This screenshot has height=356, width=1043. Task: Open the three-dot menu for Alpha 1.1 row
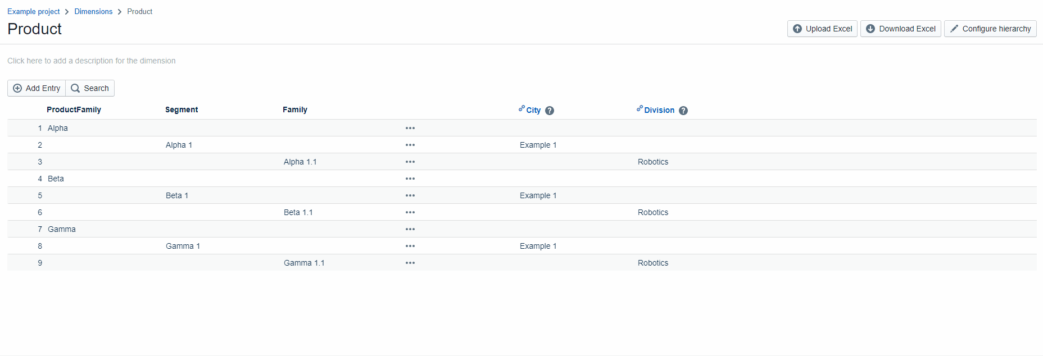(x=410, y=162)
